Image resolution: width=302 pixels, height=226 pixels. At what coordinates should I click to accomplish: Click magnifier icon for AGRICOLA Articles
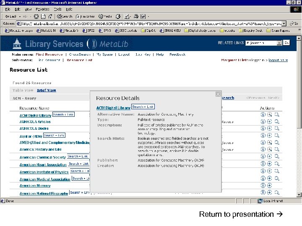coord(277,121)
